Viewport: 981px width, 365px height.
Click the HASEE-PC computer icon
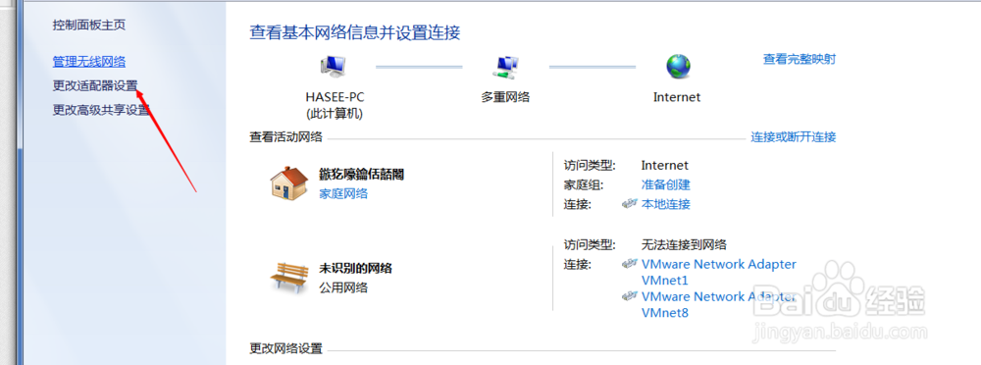pos(334,66)
